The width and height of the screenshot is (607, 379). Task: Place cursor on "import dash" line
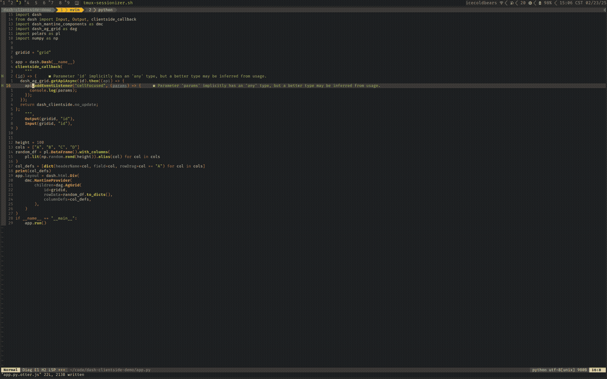(x=29, y=15)
